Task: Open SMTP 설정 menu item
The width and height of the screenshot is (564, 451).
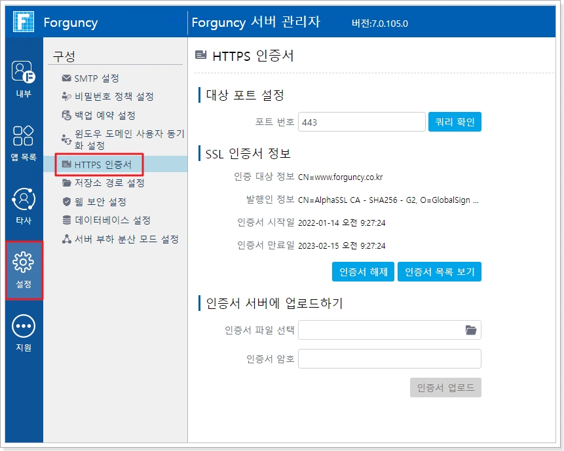Action: [x=96, y=79]
